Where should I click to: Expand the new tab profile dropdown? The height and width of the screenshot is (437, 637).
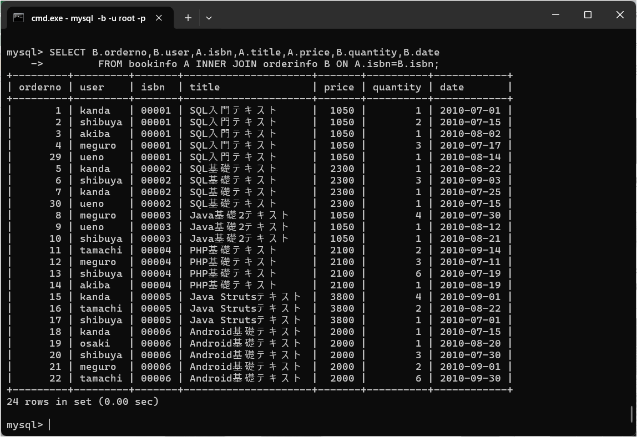tap(209, 18)
